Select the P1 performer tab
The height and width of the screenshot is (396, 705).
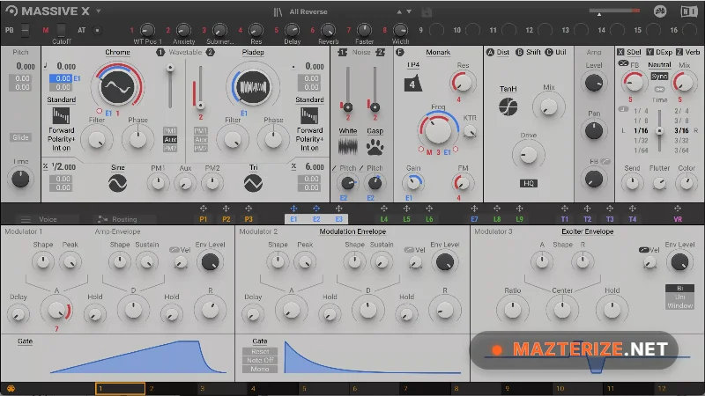[204, 219]
